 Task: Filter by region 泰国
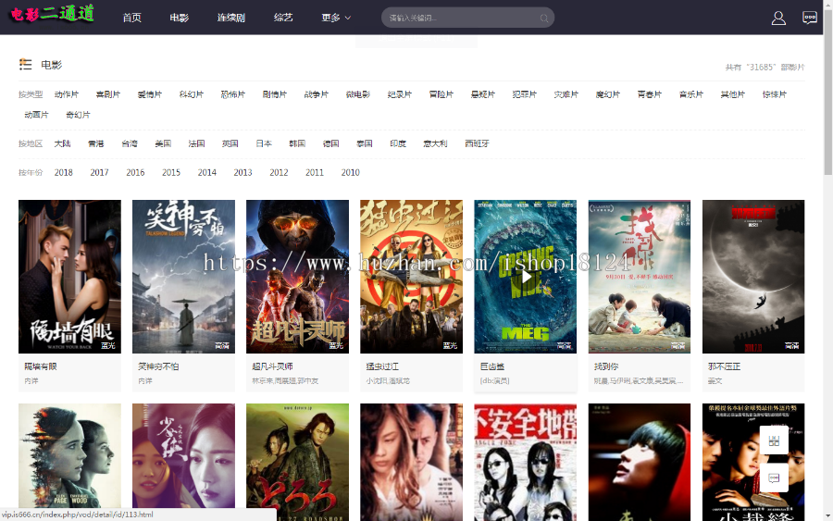[x=365, y=144]
